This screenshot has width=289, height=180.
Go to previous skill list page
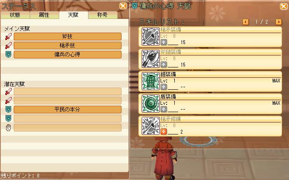(x=246, y=22)
